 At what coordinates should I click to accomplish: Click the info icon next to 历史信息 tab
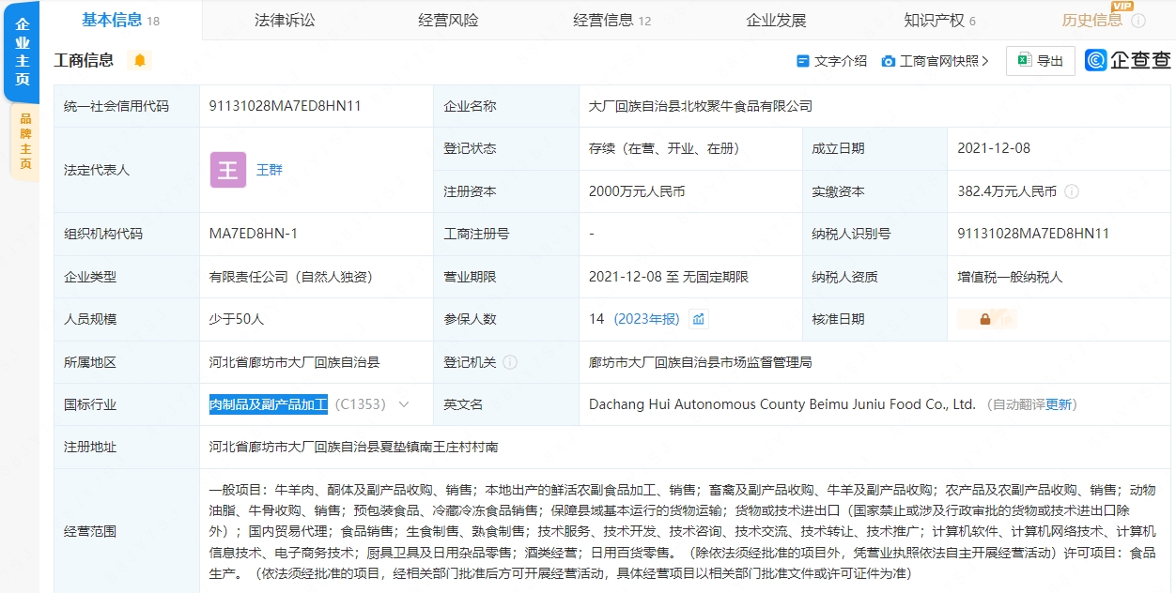click(x=1137, y=21)
